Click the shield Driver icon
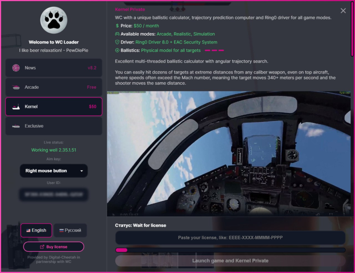The image size is (355, 273). [x=117, y=42]
